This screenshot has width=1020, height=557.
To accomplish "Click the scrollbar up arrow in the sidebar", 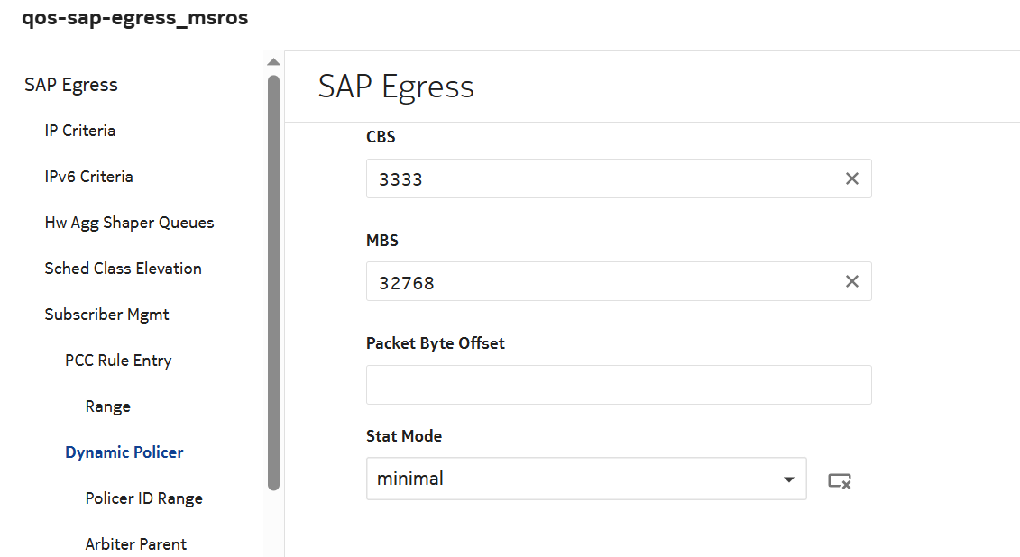I will click(273, 61).
